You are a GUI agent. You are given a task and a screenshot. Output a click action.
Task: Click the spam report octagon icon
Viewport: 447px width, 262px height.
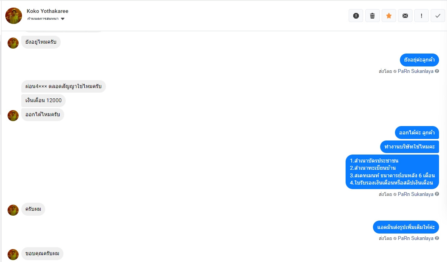pyautogui.click(x=356, y=16)
